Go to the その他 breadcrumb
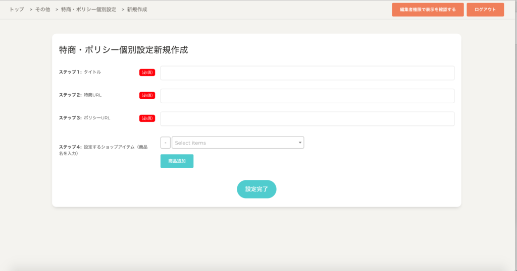The width and height of the screenshot is (517, 271). [x=42, y=10]
